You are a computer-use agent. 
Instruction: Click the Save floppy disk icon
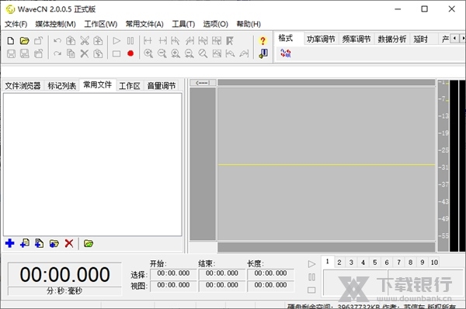coord(12,53)
